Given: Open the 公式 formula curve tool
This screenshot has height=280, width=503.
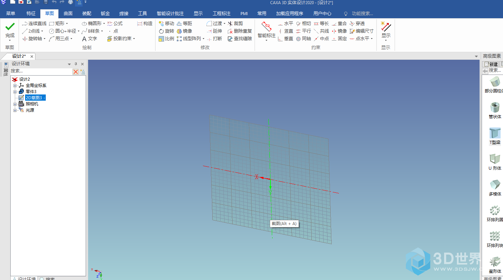Looking at the screenshot, I should point(115,23).
